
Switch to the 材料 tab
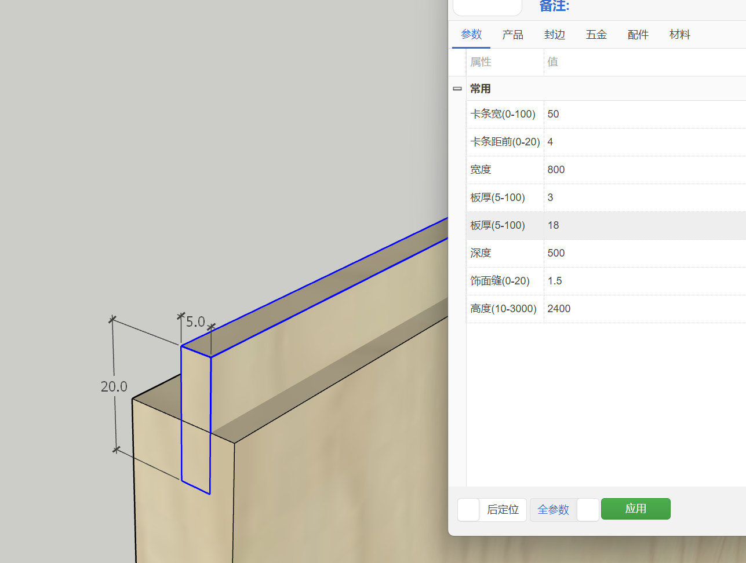tap(680, 34)
